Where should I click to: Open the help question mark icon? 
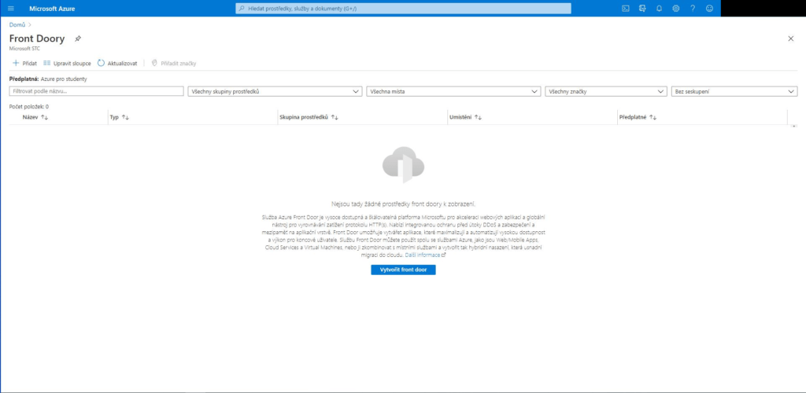coord(693,8)
